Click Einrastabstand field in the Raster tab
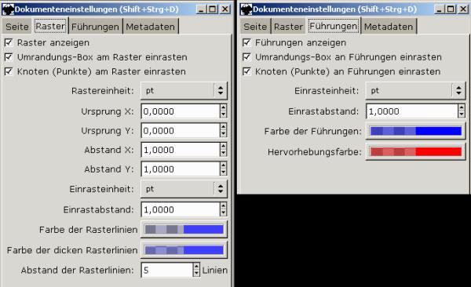471x287 pixels. 181,209
